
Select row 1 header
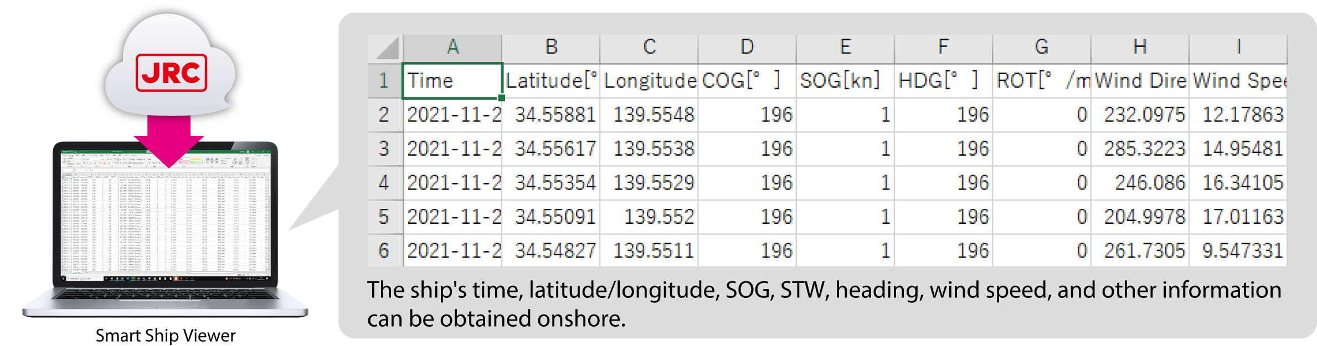point(384,81)
